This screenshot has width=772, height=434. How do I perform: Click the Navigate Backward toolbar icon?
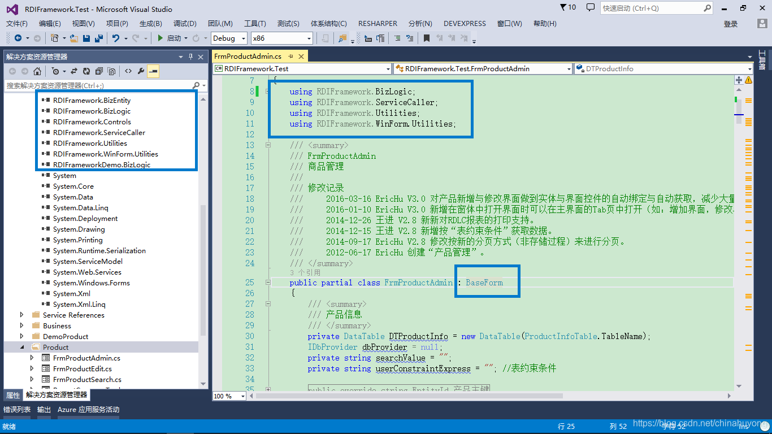pos(18,38)
